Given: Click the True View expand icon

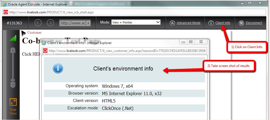Looking at the screenshot, I should point(13,102).
